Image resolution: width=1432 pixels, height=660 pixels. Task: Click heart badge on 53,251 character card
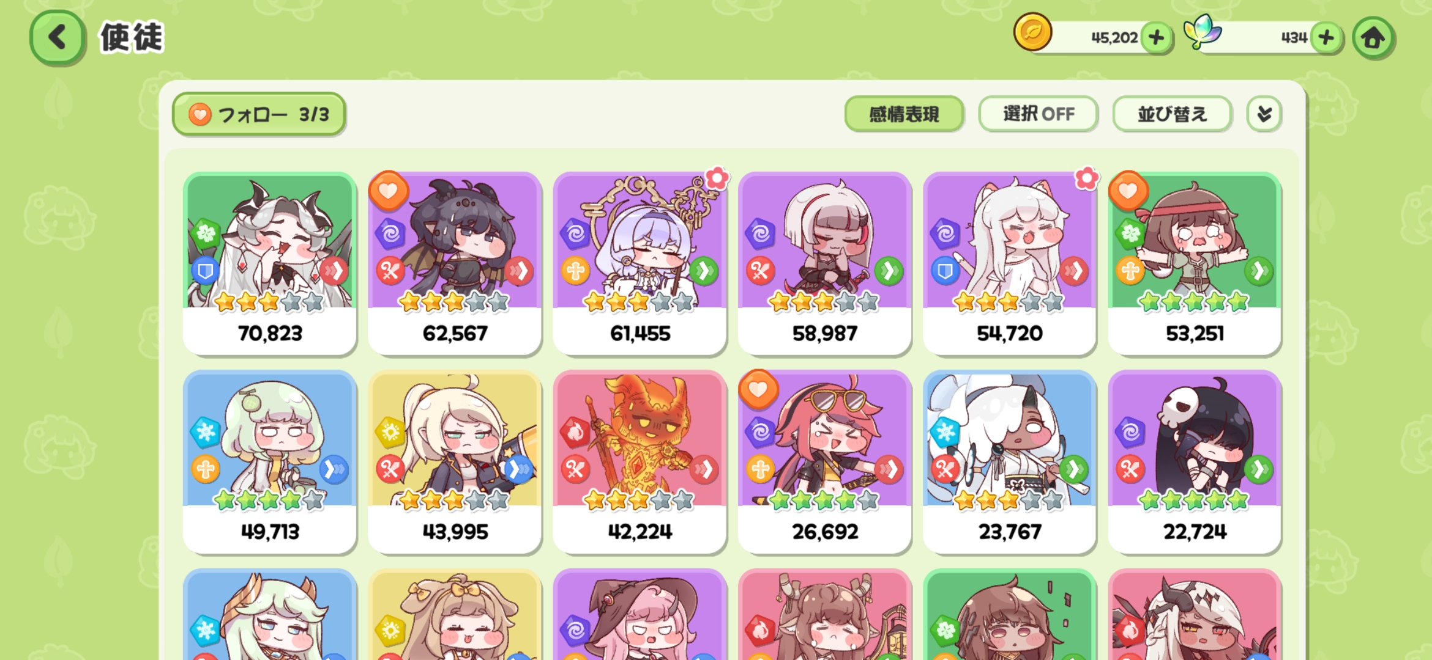tap(1128, 191)
